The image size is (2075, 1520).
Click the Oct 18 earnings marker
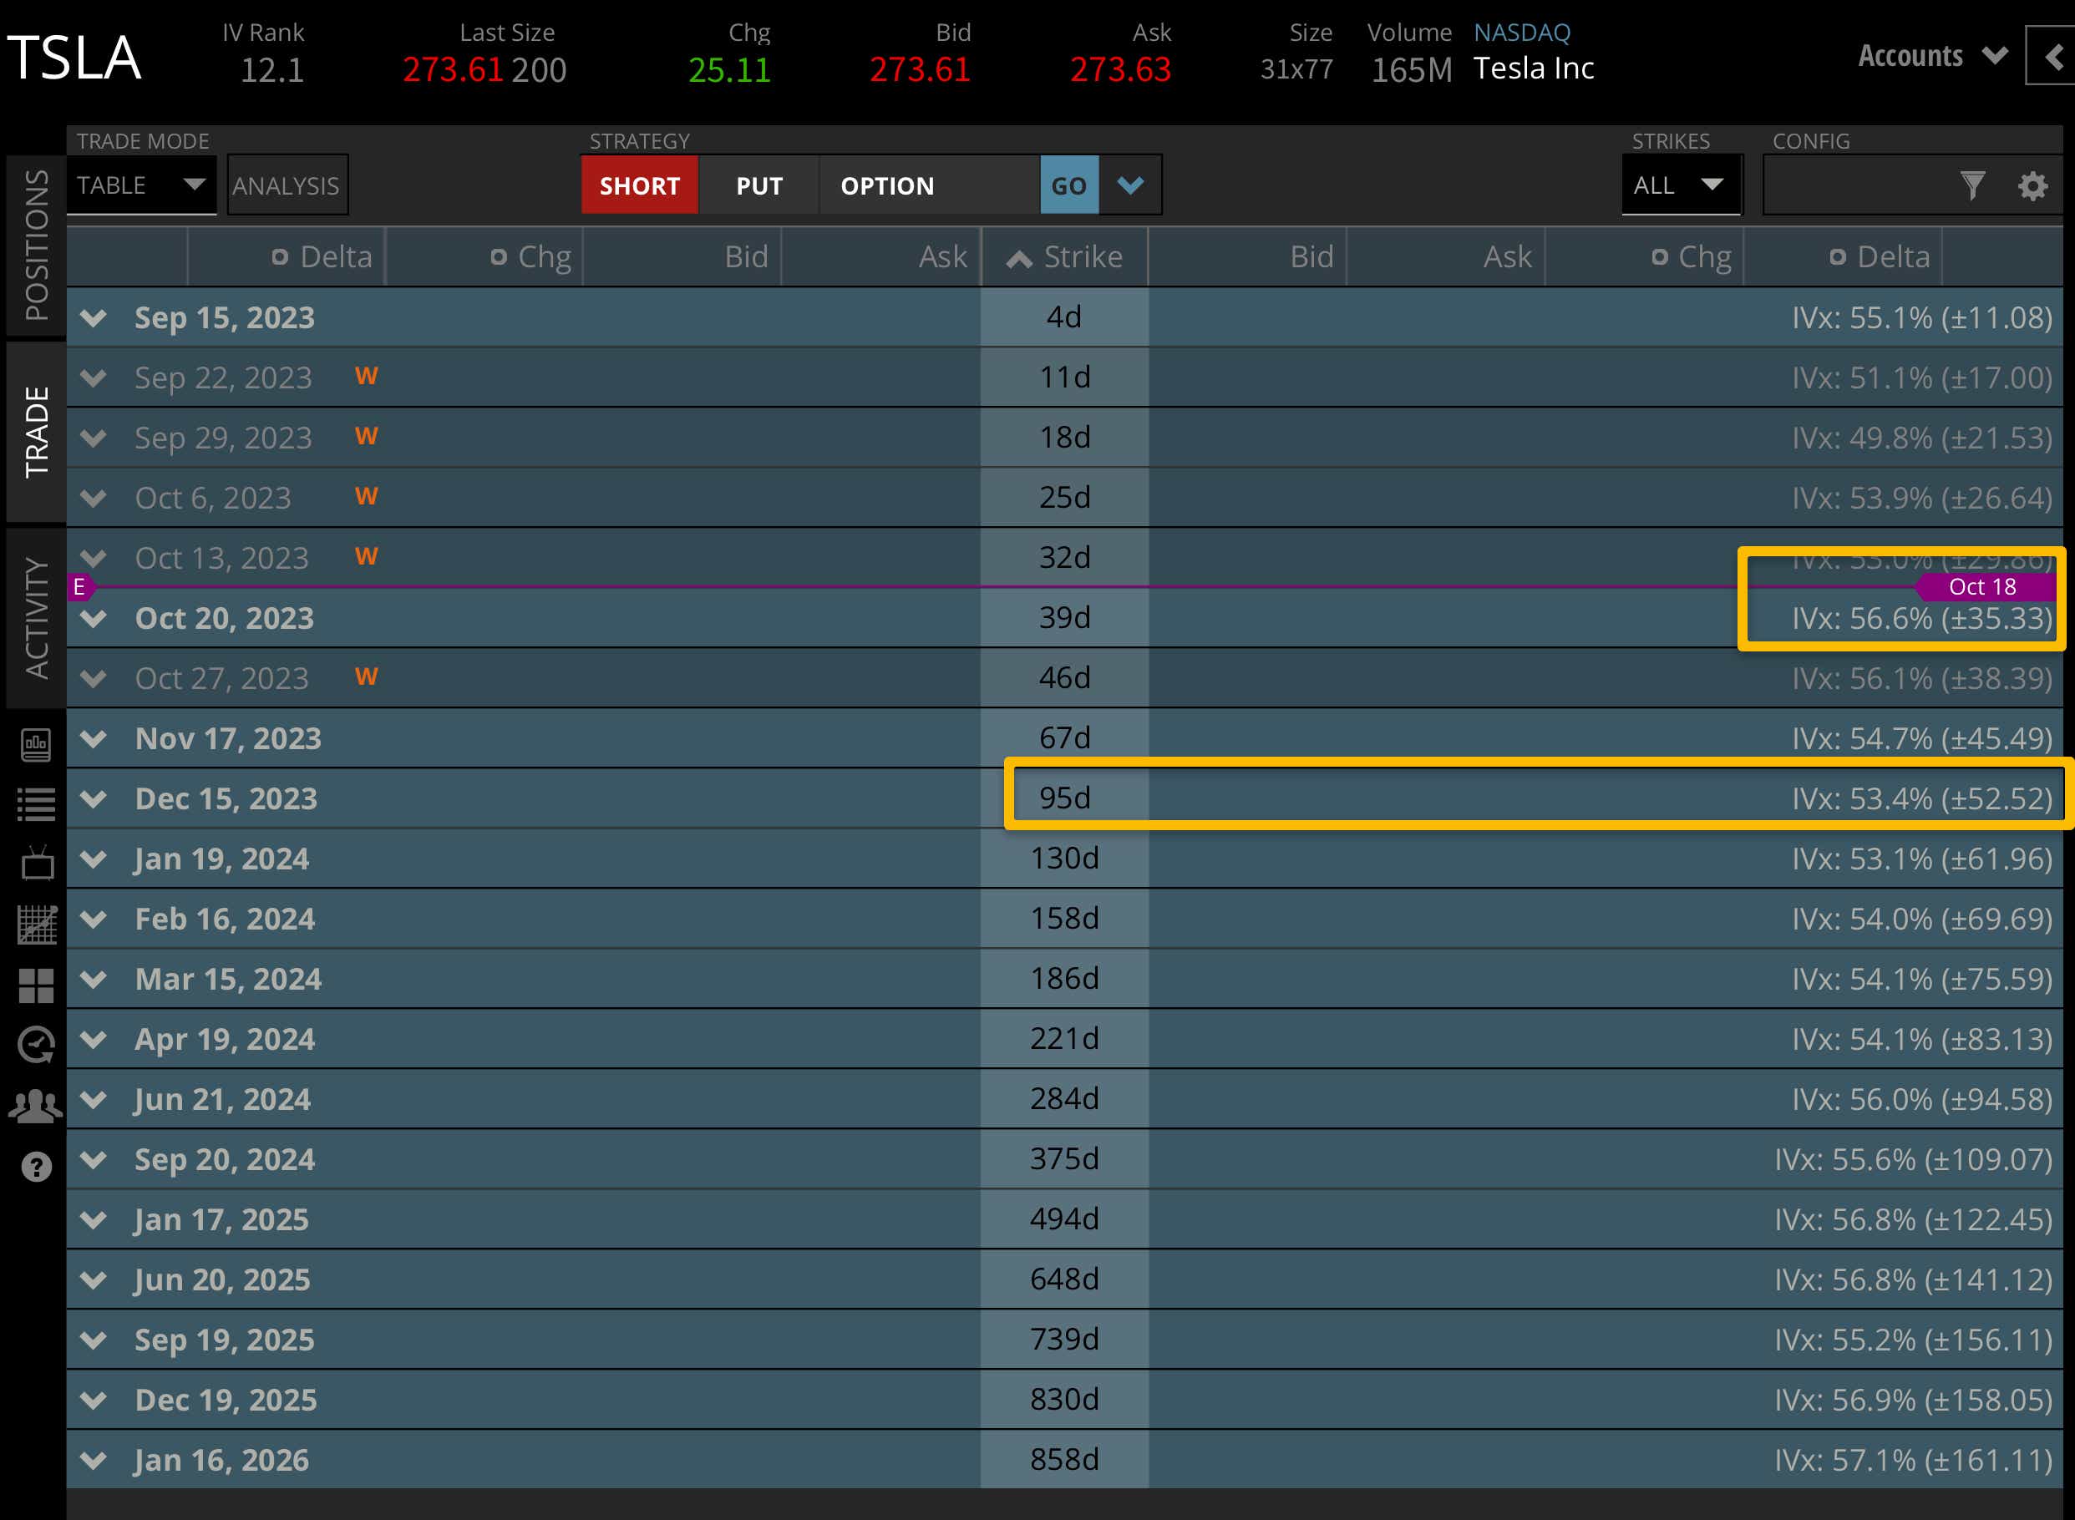(1982, 587)
